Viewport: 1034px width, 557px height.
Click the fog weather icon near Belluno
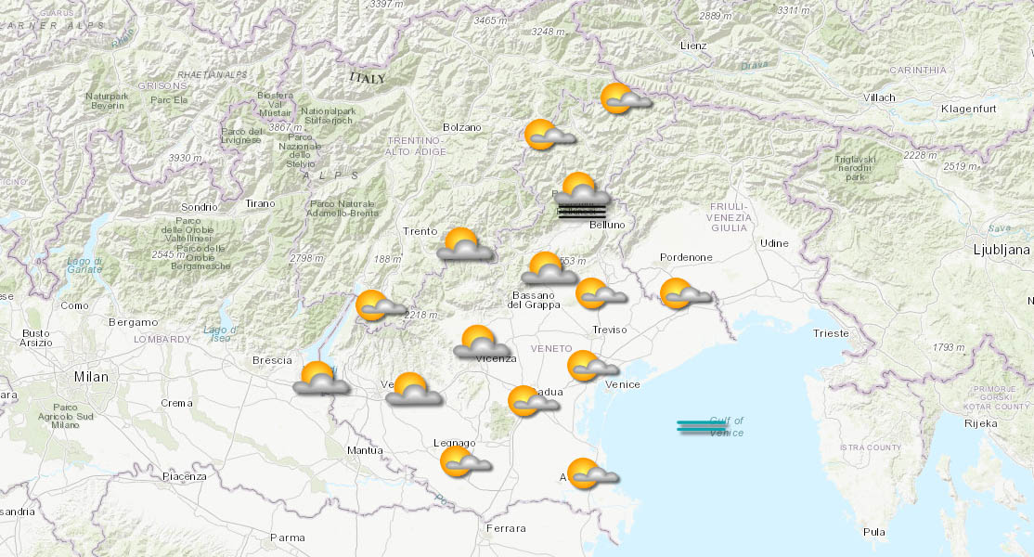tap(580, 198)
